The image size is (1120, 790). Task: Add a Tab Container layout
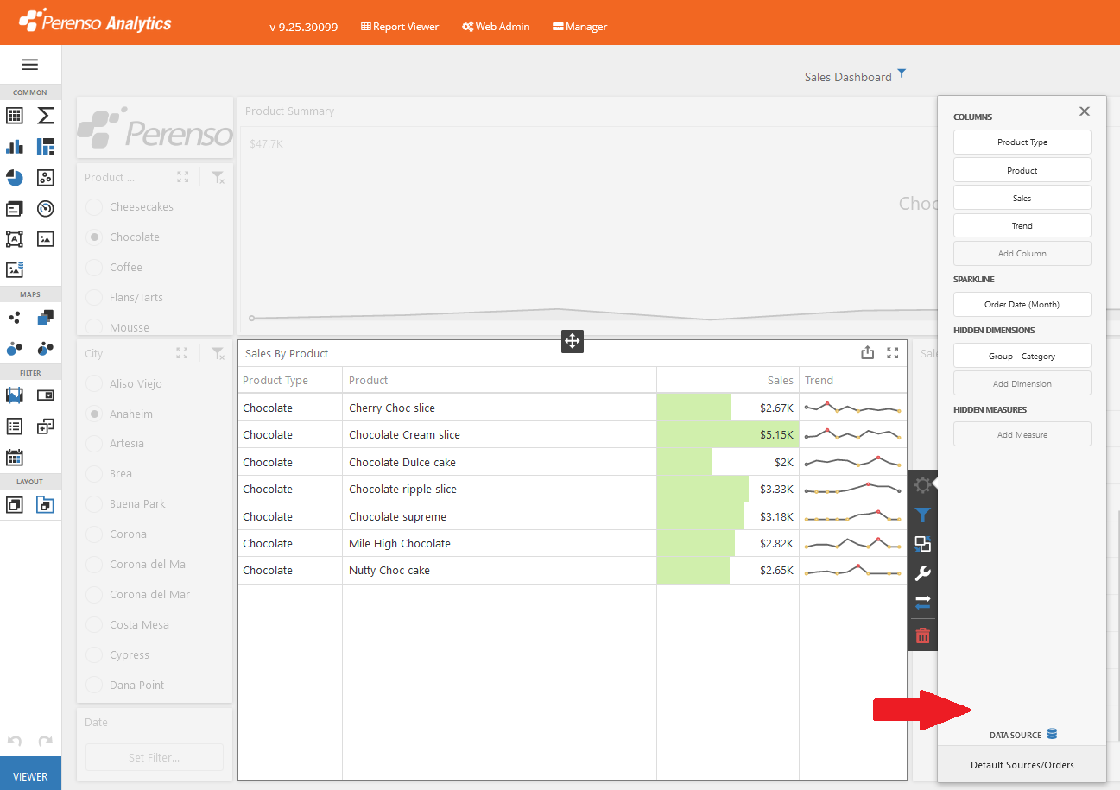tap(46, 504)
